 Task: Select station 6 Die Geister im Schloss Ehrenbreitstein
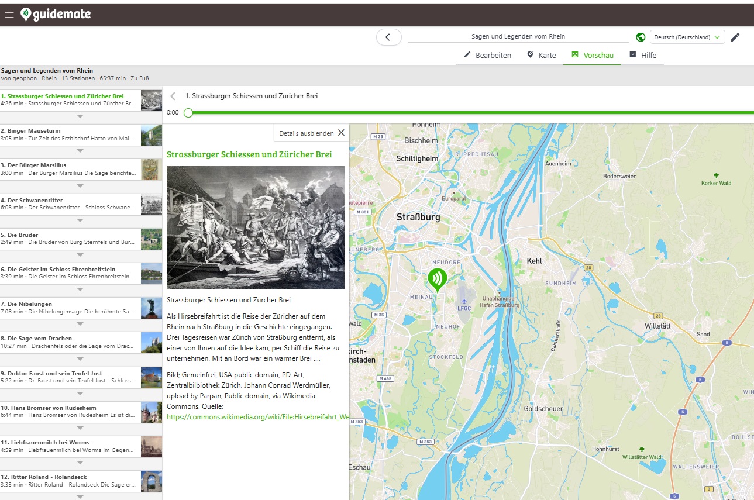81,273
